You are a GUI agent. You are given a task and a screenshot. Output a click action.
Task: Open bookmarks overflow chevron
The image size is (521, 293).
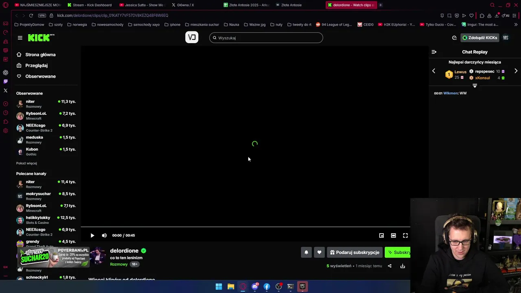(516, 24)
